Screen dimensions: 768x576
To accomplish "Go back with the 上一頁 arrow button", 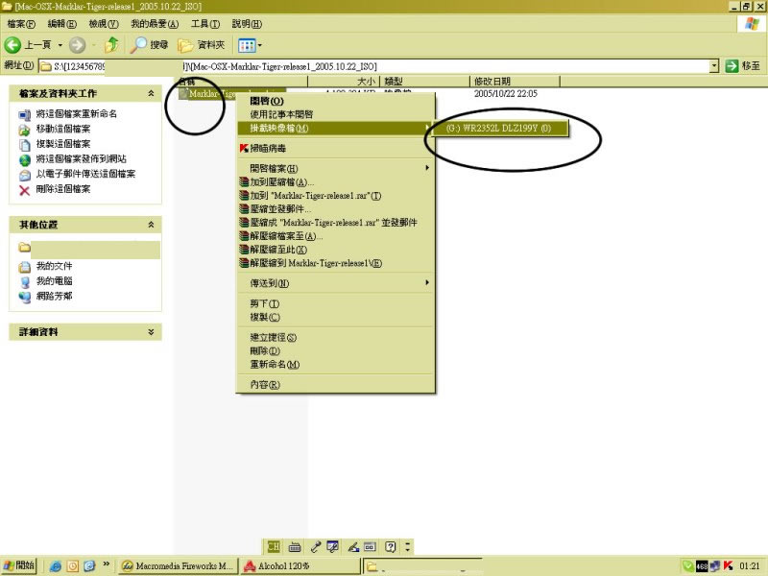I will [x=28, y=45].
